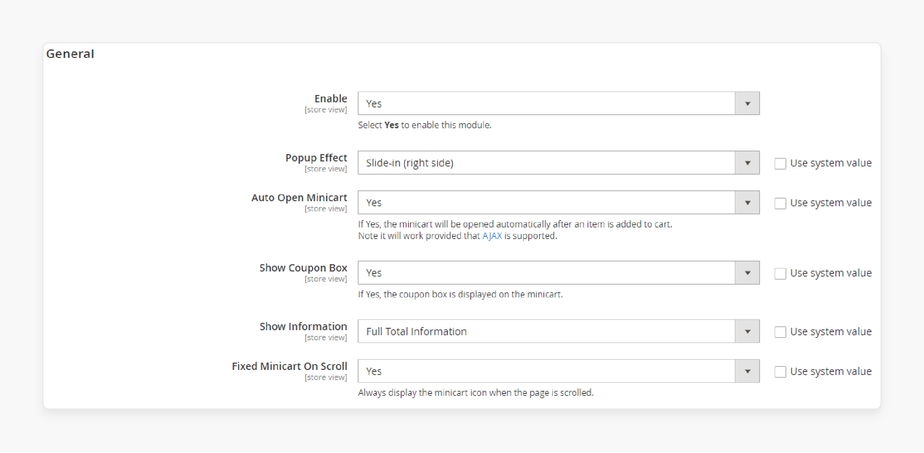
Task: Check Use system value for Show Coupon Box
Action: click(x=780, y=273)
